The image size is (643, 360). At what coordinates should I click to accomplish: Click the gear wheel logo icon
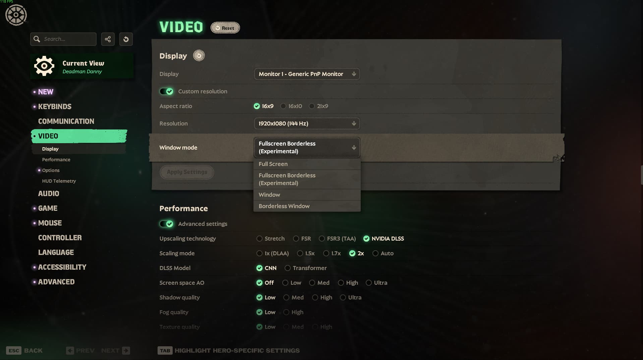16,15
